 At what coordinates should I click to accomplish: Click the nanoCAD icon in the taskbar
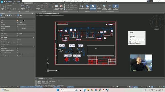click(85, 90)
